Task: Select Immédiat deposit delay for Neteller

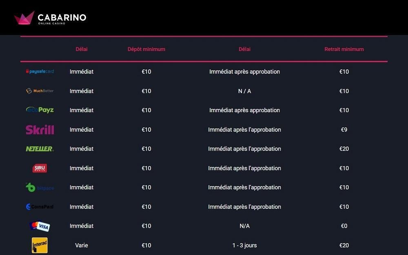Action: pyautogui.click(x=82, y=149)
